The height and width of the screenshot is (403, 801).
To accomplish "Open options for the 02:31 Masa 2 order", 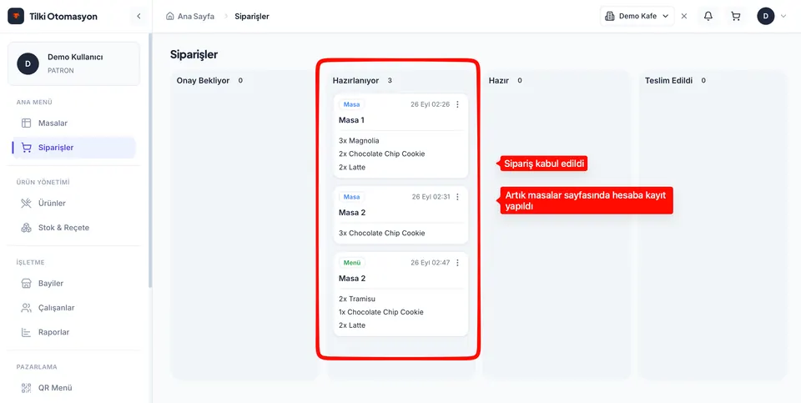I will coord(457,197).
